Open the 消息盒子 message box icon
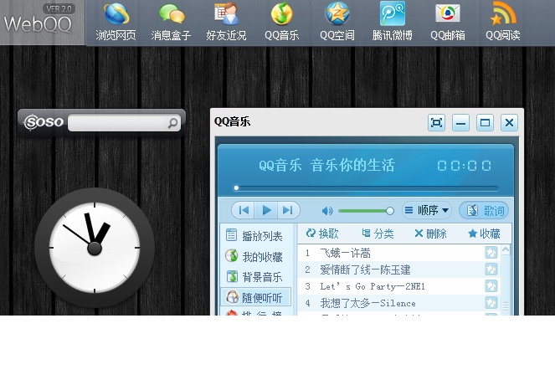 coord(172,21)
